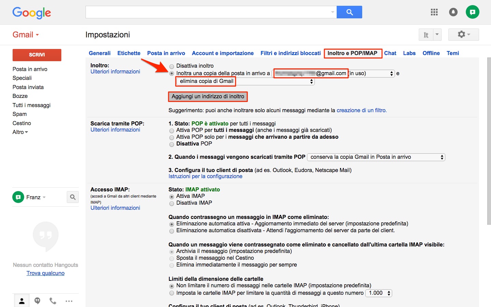Open Ulteriori informazioni link under Inoltro
This screenshot has width=491, height=307.
pos(115,71)
